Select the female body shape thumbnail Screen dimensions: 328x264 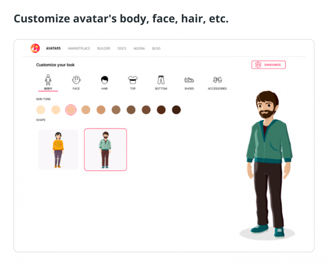[x=58, y=150]
